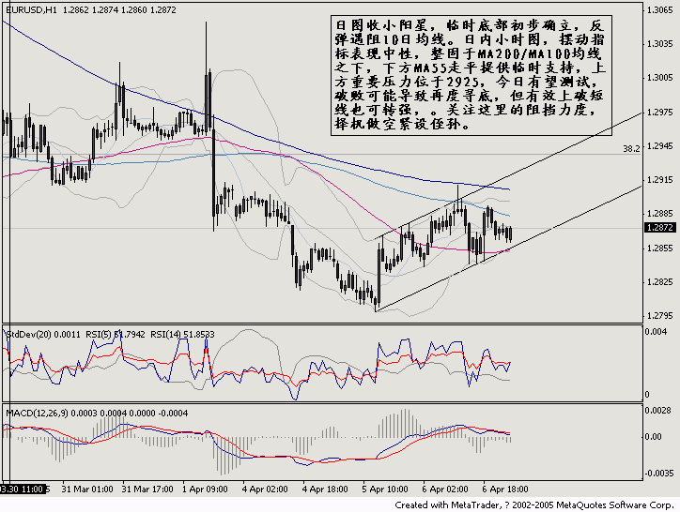Viewport: 680px width, 512px height.
Task: Click the 0.004 StdDev scale label
Action: [656, 332]
